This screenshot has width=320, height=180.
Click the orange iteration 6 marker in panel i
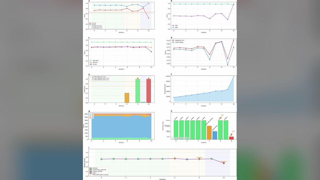click(x=175, y=158)
